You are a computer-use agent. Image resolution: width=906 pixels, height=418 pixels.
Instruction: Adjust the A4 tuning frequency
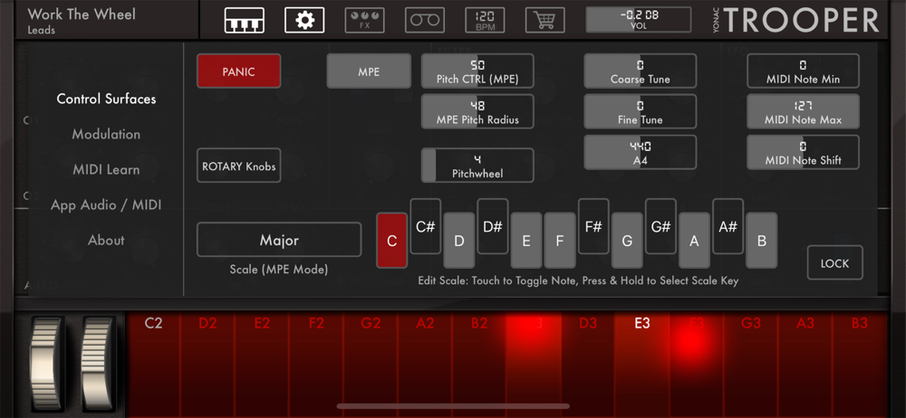click(641, 152)
